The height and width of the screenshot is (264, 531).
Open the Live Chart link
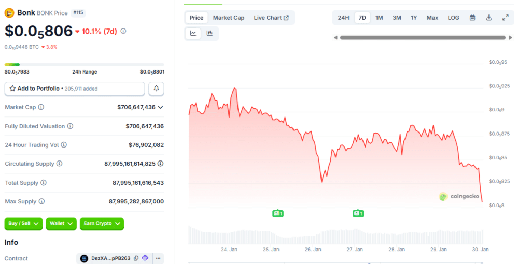(x=271, y=18)
